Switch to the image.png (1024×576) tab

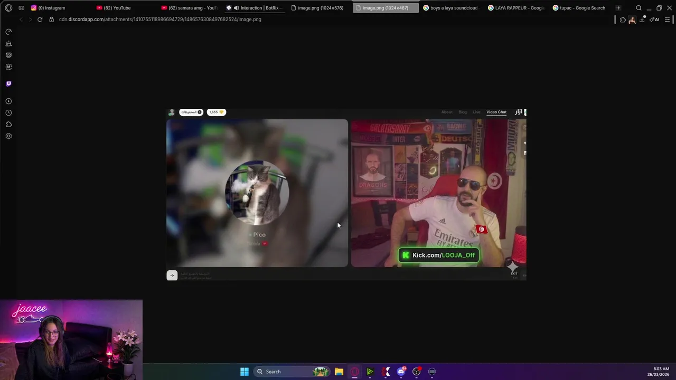tap(320, 8)
